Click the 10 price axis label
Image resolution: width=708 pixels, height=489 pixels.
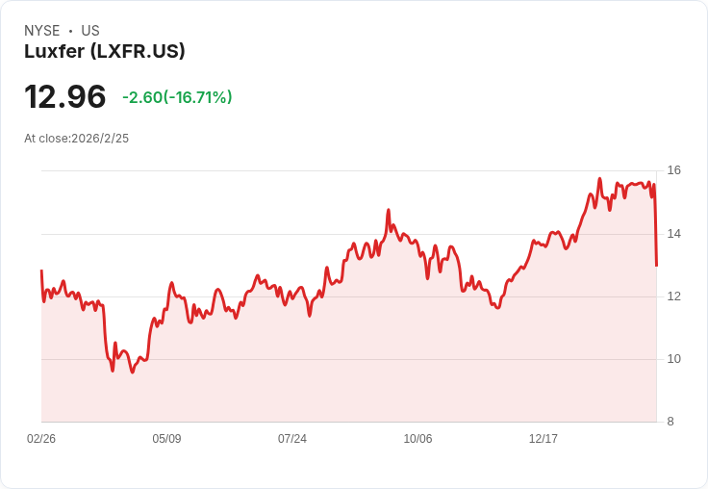click(674, 359)
